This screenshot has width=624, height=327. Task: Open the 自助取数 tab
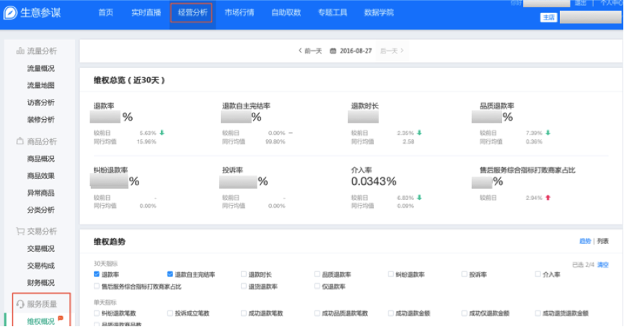tap(286, 13)
